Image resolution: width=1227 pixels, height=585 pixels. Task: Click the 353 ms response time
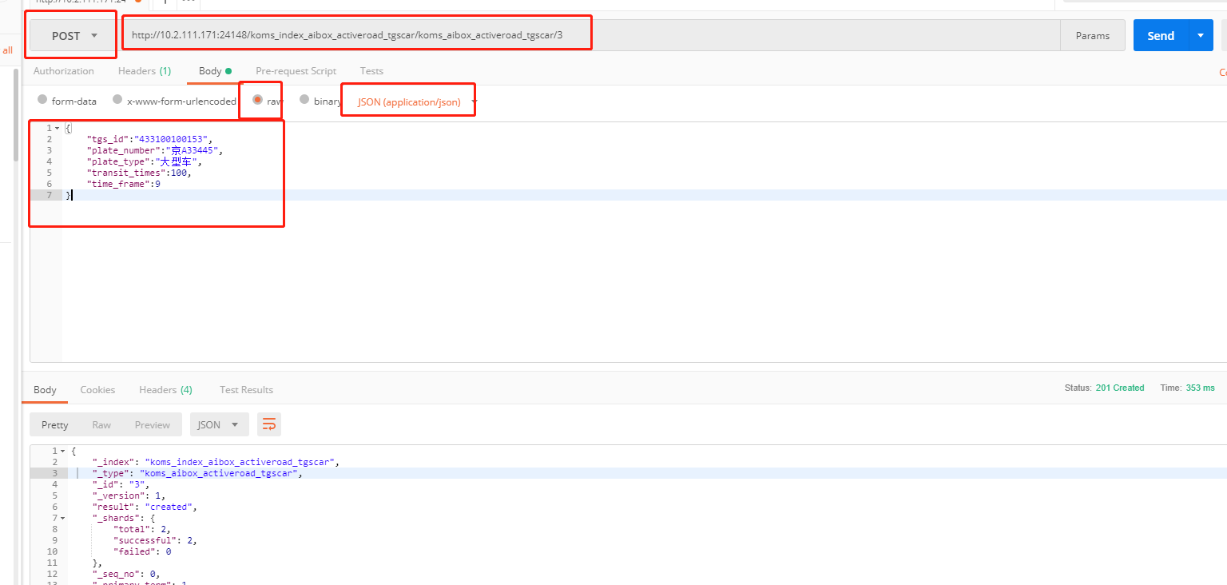coord(1201,388)
